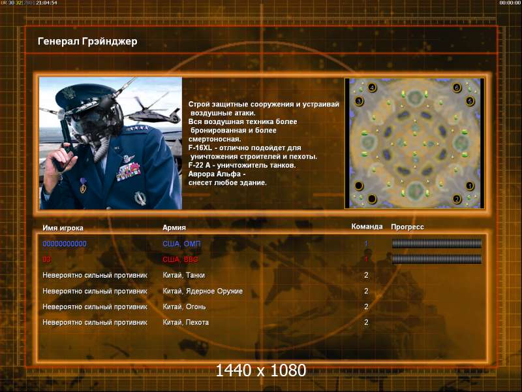Click the army entry "Китай, Огонь"
This screenshot has height=392, width=522.
click(184, 306)
